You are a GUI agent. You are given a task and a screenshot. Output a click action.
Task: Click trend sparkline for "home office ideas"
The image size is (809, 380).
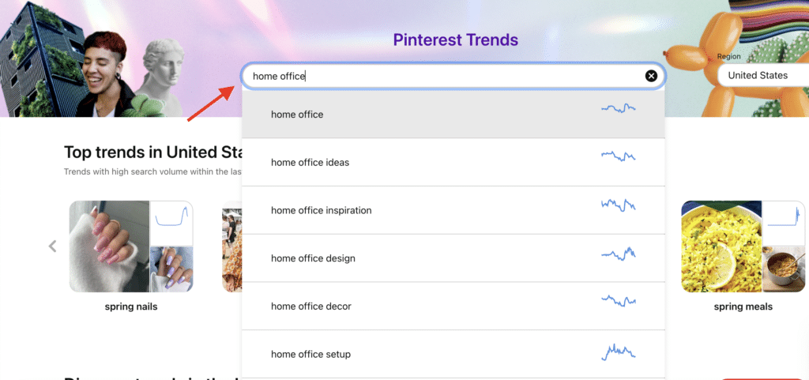pyautogui.click(x=618, y=156)
